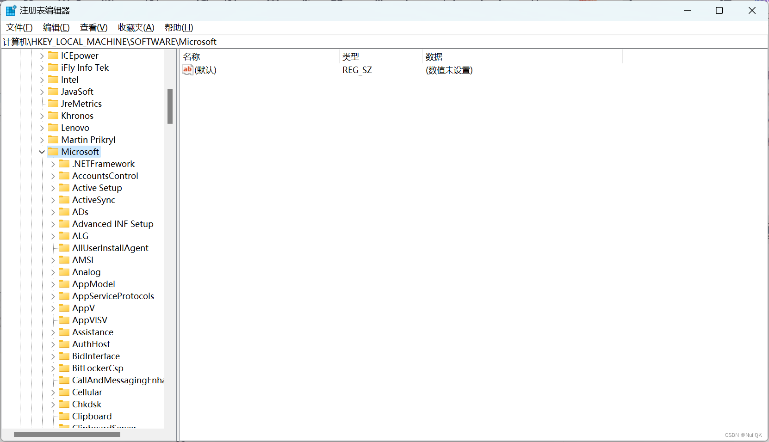Click the 名称 column header
The image size is (769, 442).
(260, 56)
